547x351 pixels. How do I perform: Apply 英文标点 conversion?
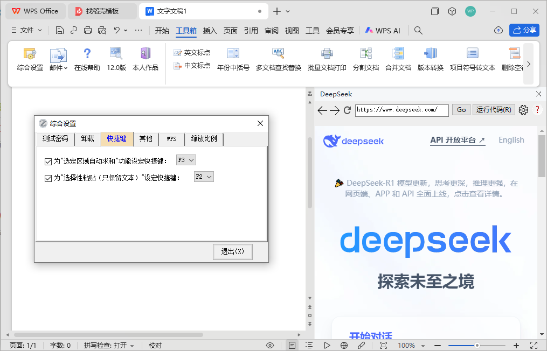tap(192, 53)
